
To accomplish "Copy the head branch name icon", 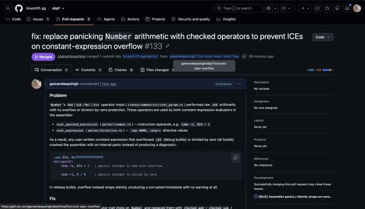I will pyautogui.click(x=244, y=56).
